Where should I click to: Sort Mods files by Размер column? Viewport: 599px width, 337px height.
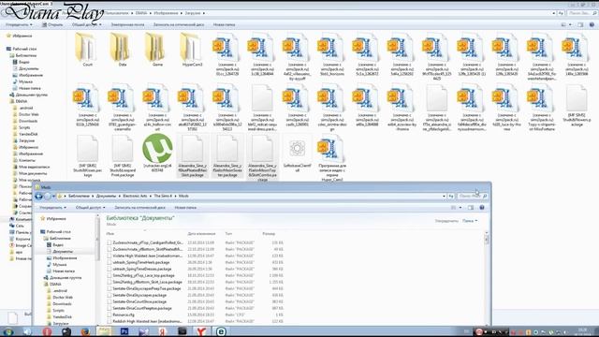[269, 233]
